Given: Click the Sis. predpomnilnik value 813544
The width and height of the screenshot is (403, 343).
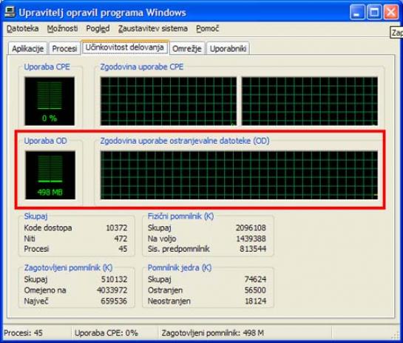Looking at the screenshot, I should point(253,249).
